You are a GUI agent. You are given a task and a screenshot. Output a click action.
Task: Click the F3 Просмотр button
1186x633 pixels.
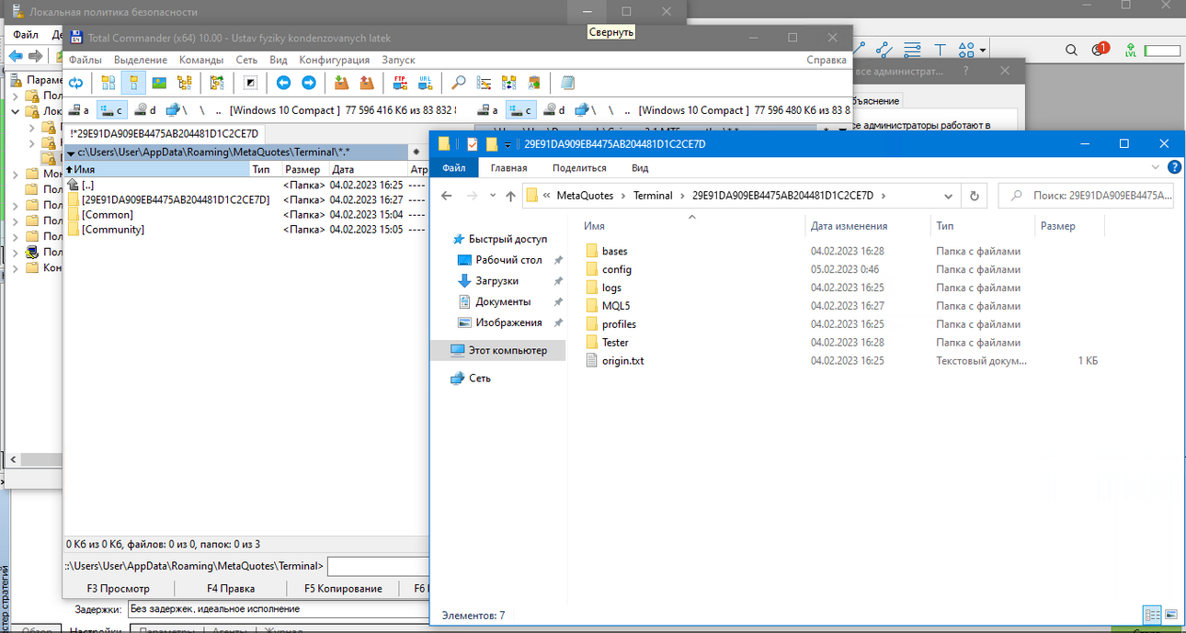119,588
